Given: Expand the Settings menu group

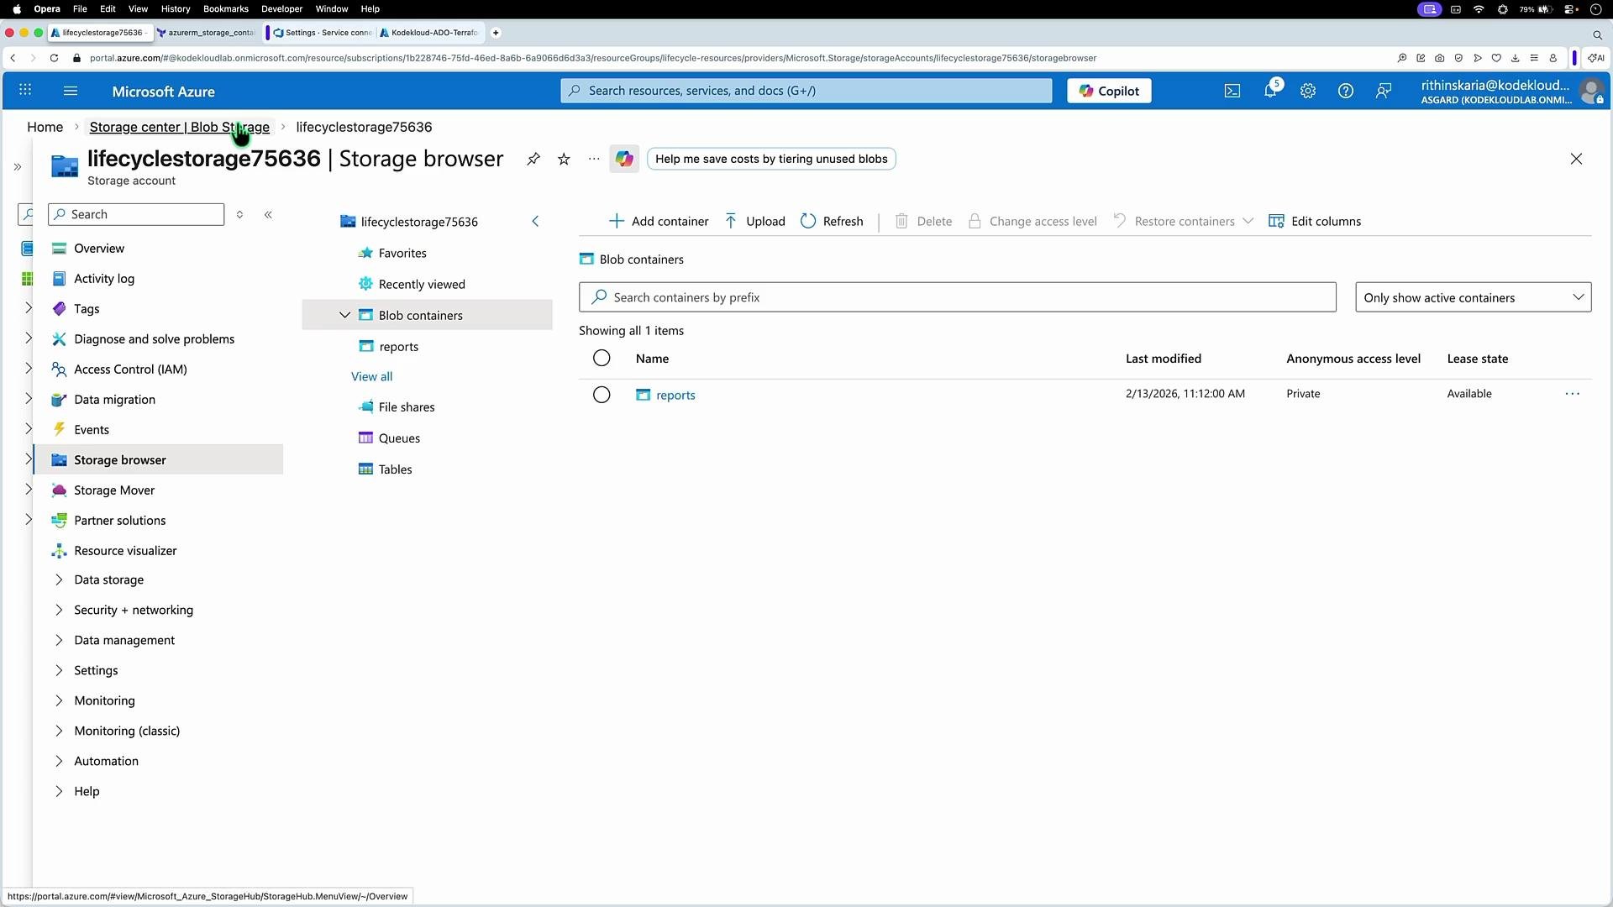Looking at the screenshot, I should point(96,671).
